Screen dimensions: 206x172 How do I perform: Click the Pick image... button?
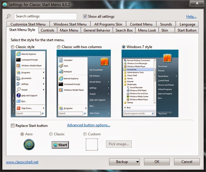coord(119,144)
